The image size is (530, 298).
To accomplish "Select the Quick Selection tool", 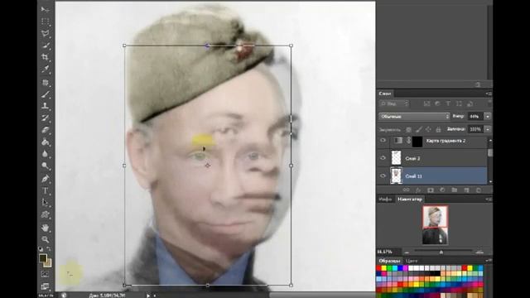I will click(45, 46).
